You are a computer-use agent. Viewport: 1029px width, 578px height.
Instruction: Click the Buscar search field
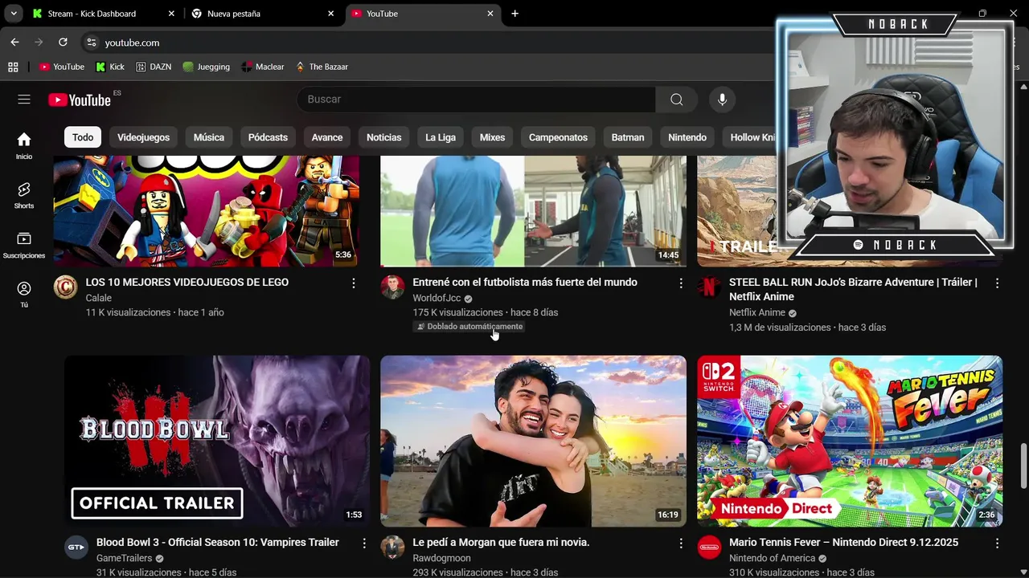(x=476, y=100)
